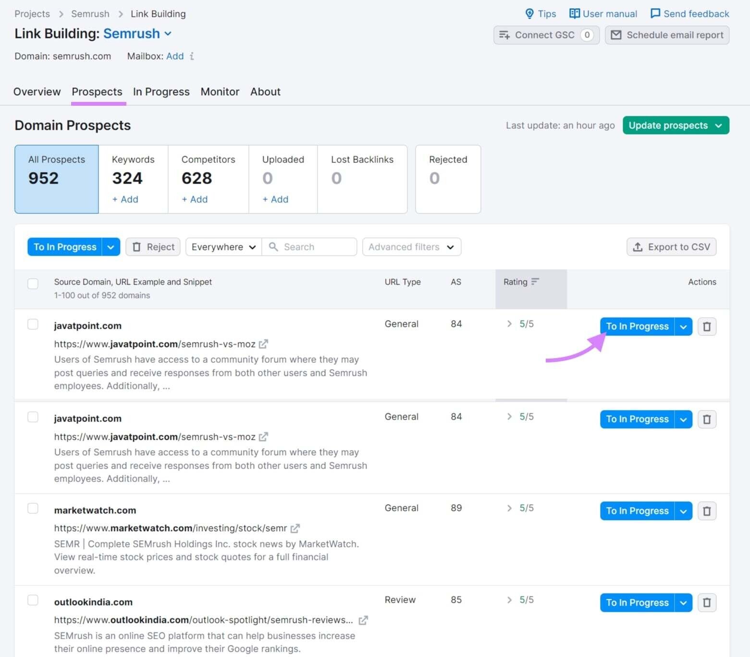Screen dimensions: 750x657
Task: Open the Overview tab
Action: coord(37,91)
